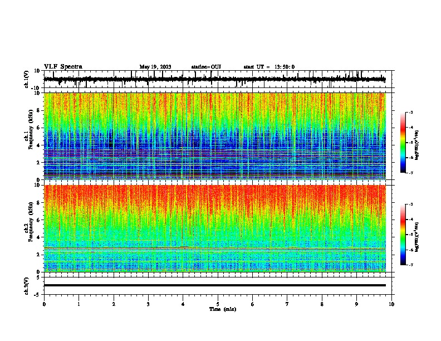This screenshot has width=441, height=341.
Task: Click the ch.2 spectrogram color scale bar
Action: (x=403, y=235)
